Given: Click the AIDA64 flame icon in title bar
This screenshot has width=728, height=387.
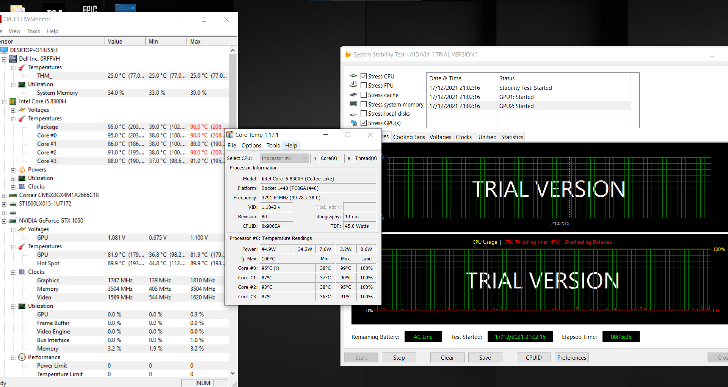Looking at the screenshot, I should click(348, 55).
